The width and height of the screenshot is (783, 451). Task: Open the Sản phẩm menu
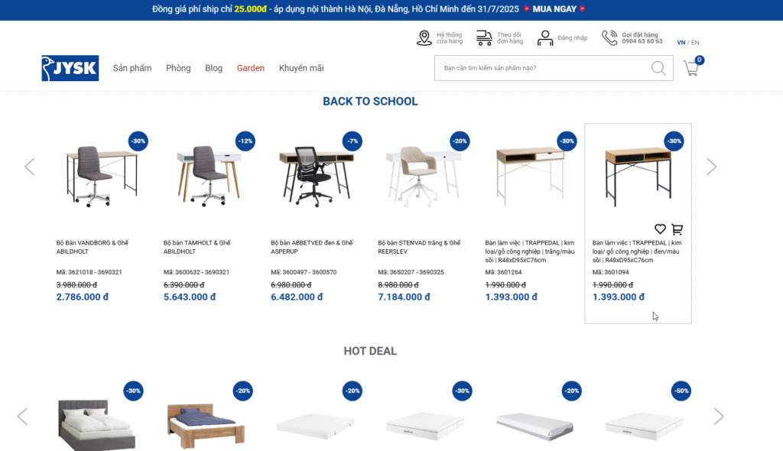[132, 68]
